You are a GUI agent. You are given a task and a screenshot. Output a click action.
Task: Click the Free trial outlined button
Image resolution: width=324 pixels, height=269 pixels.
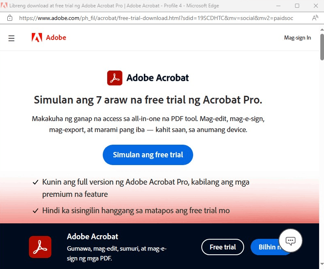click(x=223, y=247)
